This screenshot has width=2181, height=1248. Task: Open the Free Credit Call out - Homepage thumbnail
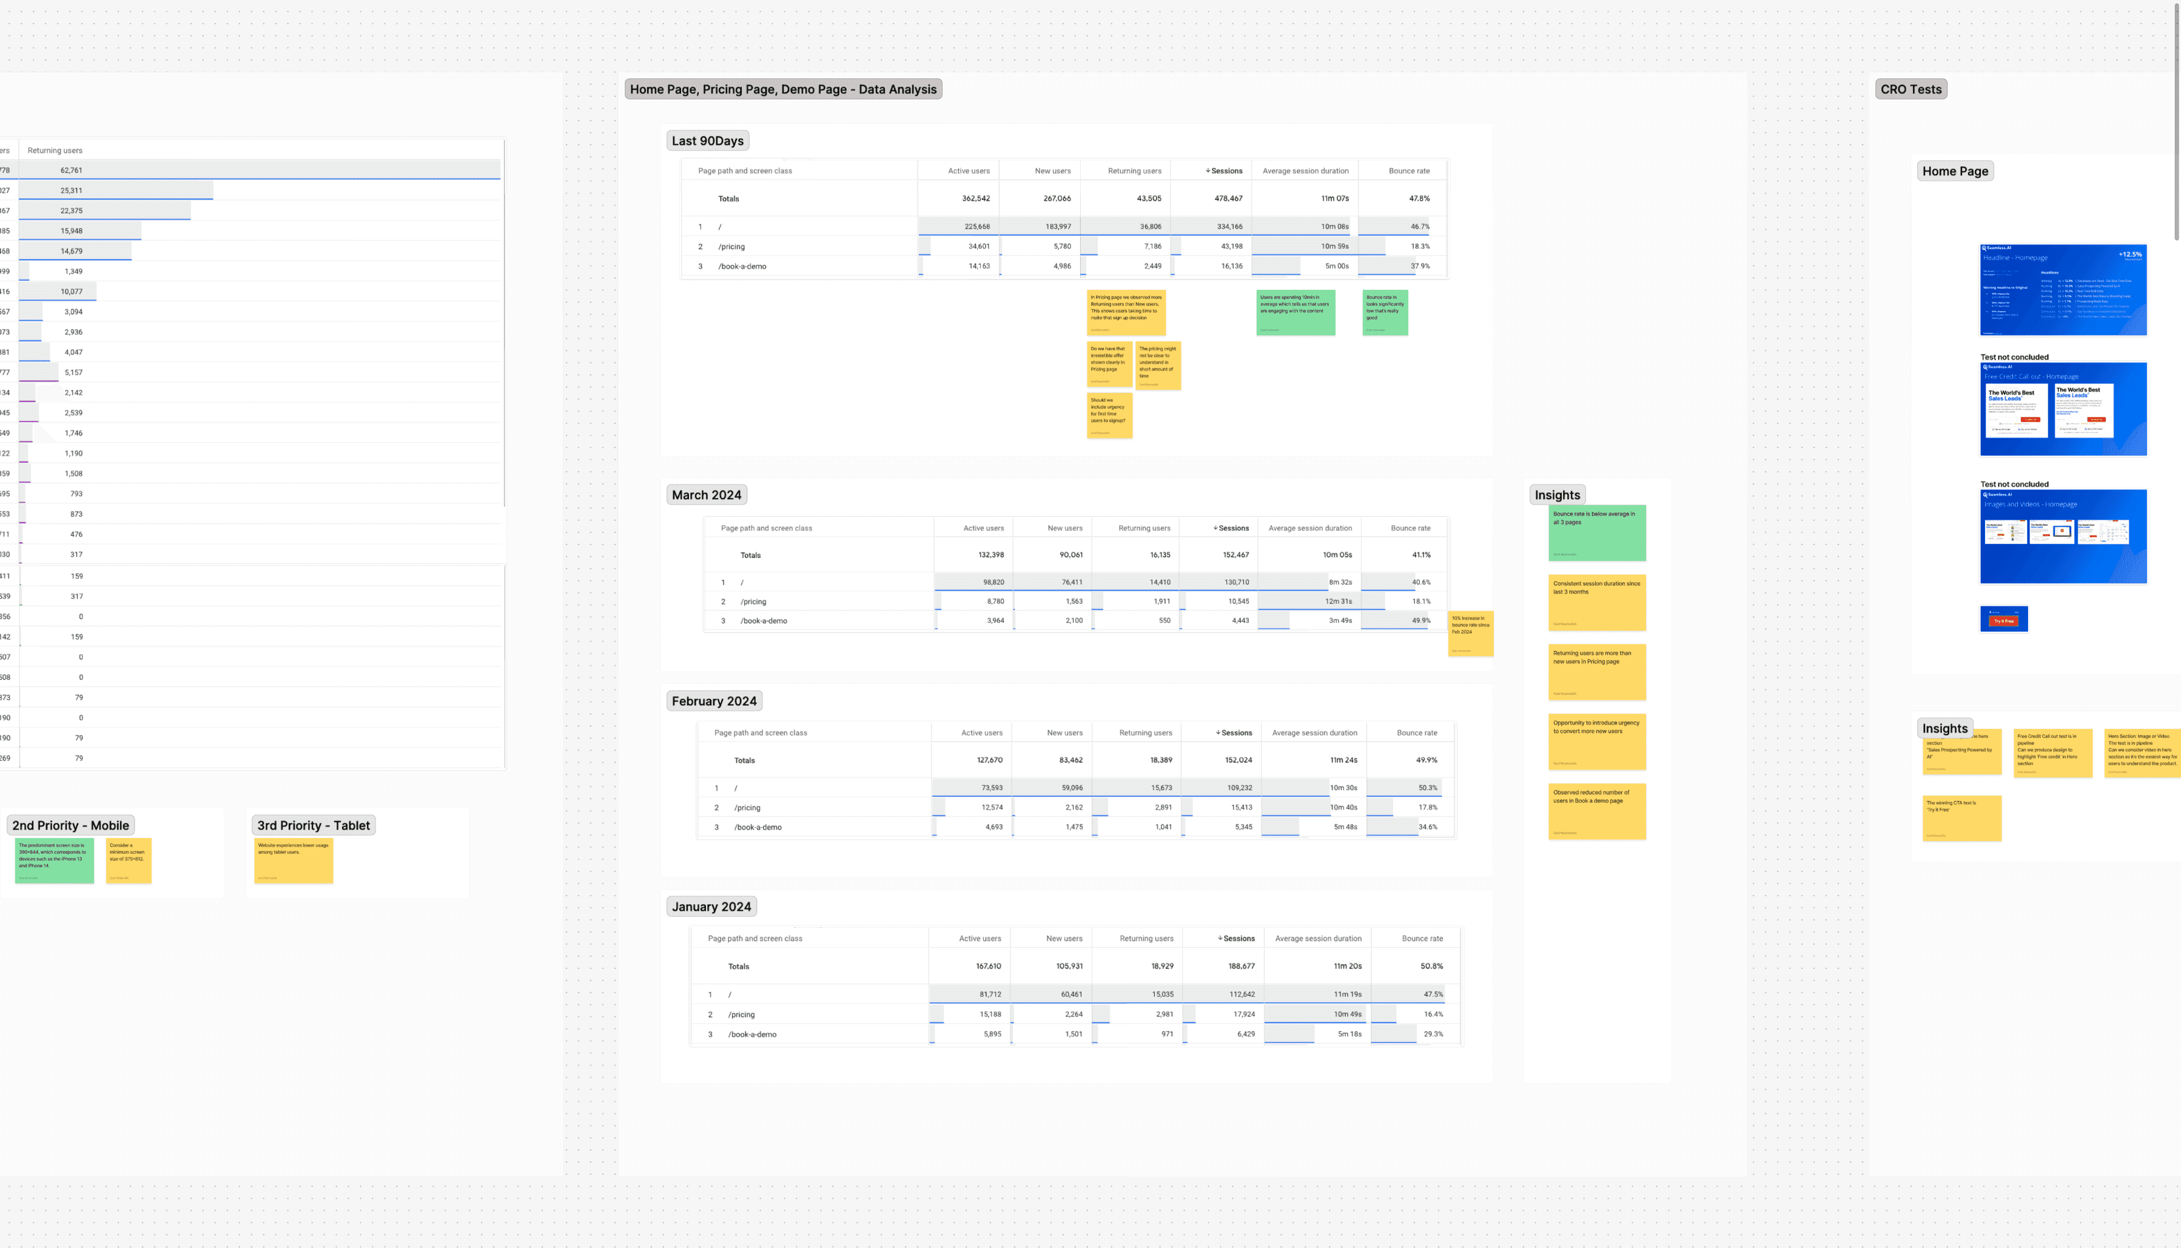pyautogui.click(x=2063, y=409)
